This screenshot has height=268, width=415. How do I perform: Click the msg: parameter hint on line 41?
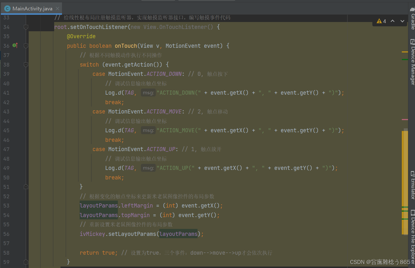coord(148,93)
